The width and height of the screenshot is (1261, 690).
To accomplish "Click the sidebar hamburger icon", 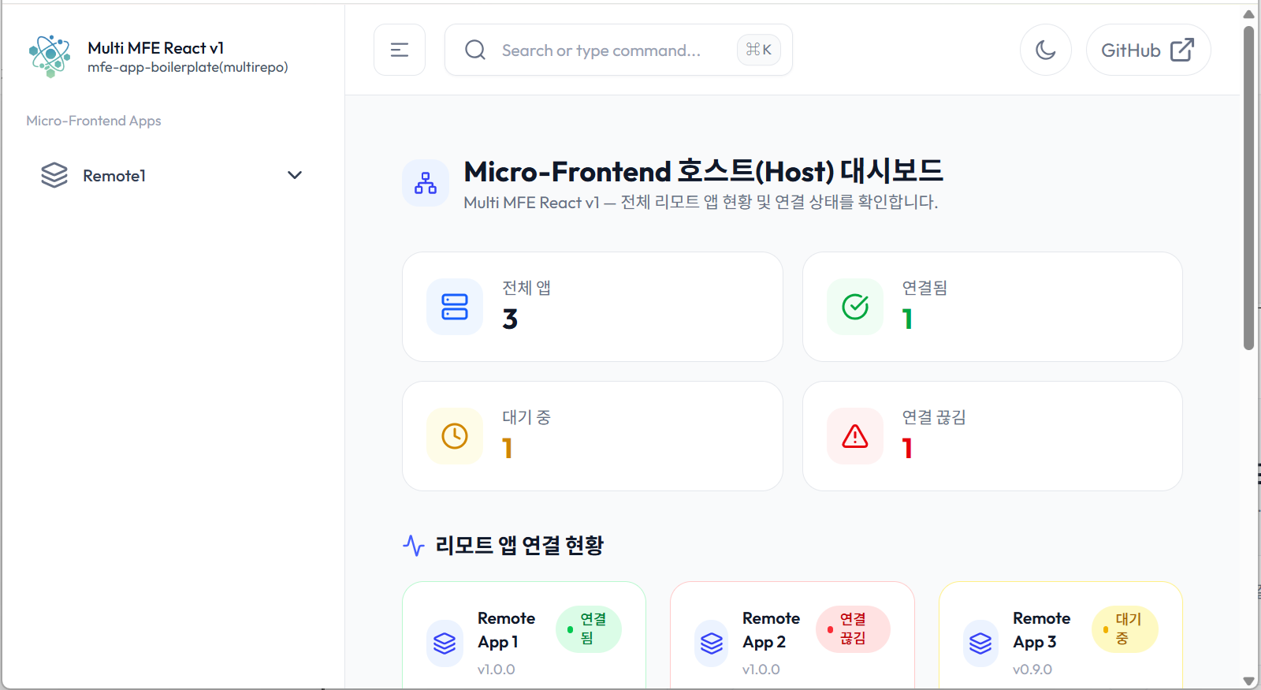I will pyautogui.click(x=400, y=49).
